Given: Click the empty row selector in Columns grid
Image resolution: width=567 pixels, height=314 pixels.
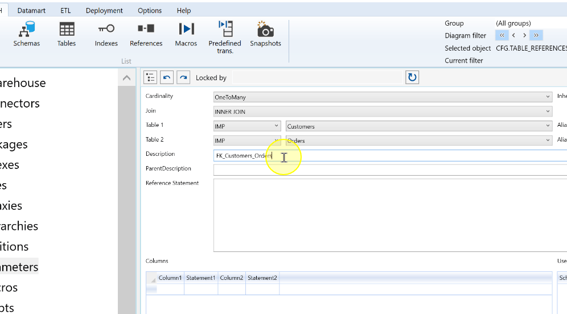Looking at the screenshot, I should coord(151,289).
